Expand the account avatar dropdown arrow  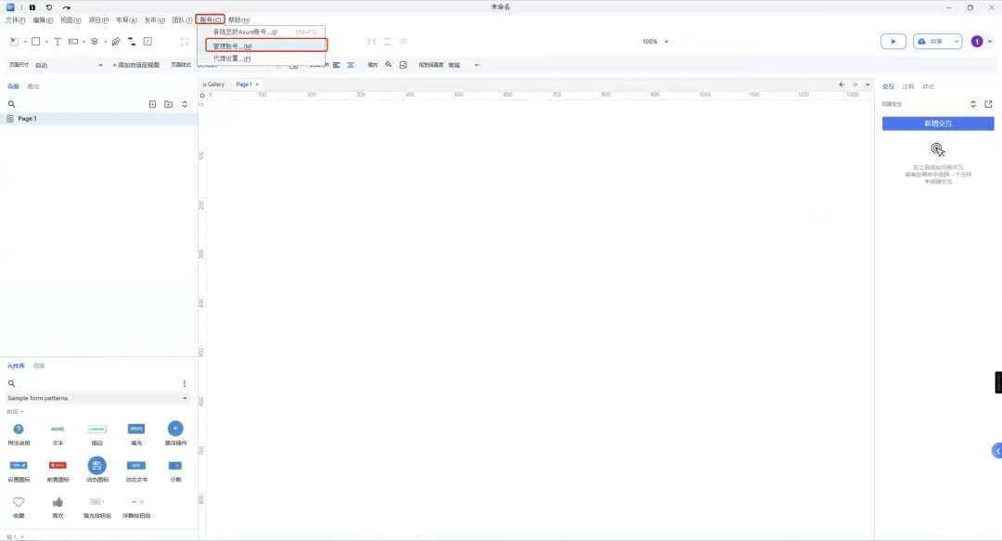(990, 42)
